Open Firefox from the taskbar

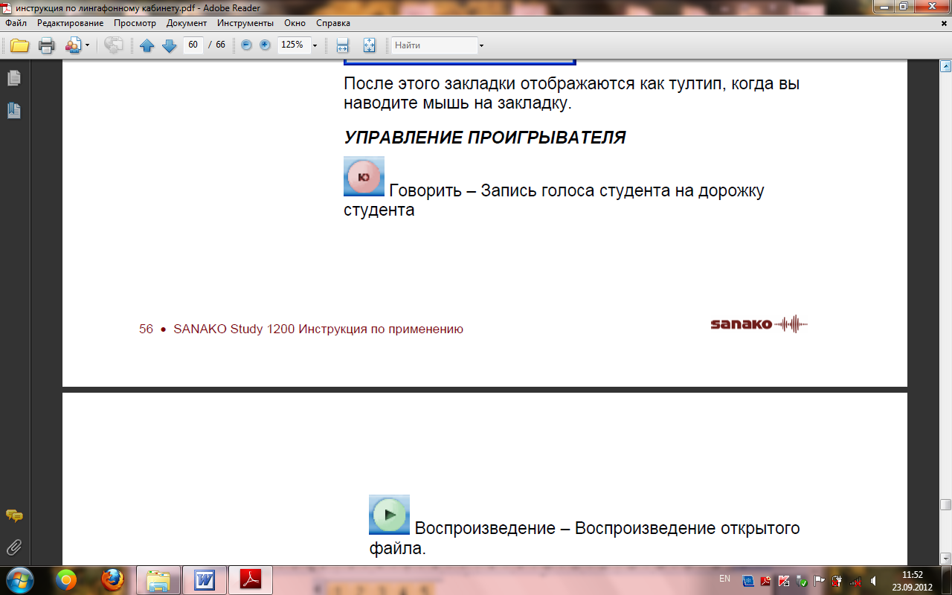tap(113, 580)
